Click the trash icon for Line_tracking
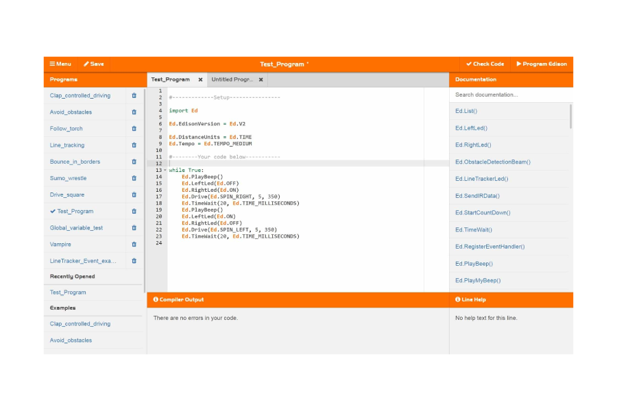The height and width of the screenshot is (411, 617). coord(134,145)
